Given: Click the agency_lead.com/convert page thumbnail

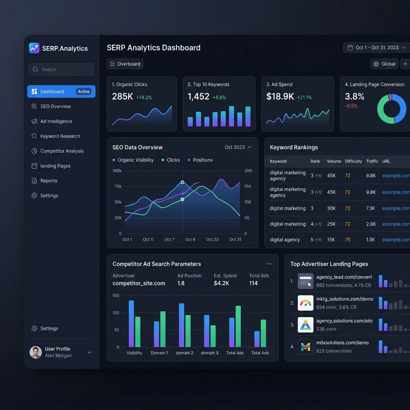Looking at the screenshot, I should [305, 281].
